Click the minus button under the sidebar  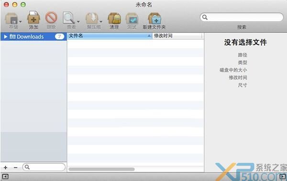[16, 167]
